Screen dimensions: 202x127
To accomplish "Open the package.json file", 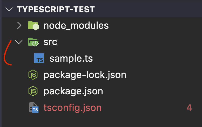I will 73,91.
